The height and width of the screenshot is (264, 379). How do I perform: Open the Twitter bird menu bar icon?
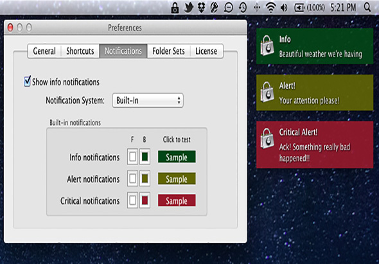[x=188, y=8]
